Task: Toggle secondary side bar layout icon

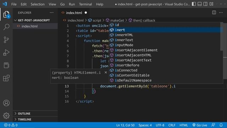Action: tap(205, 4)
